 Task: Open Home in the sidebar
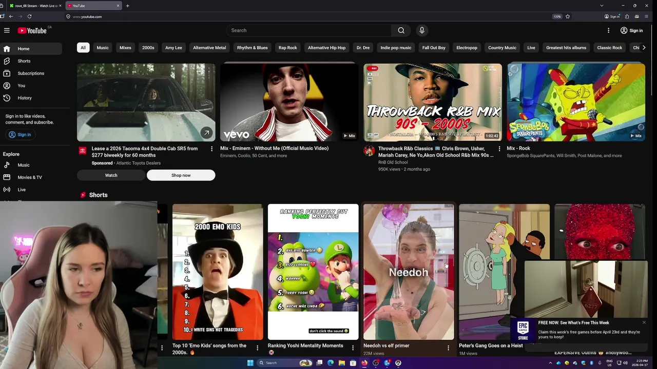pyautogui.click(x=31, y=49)
